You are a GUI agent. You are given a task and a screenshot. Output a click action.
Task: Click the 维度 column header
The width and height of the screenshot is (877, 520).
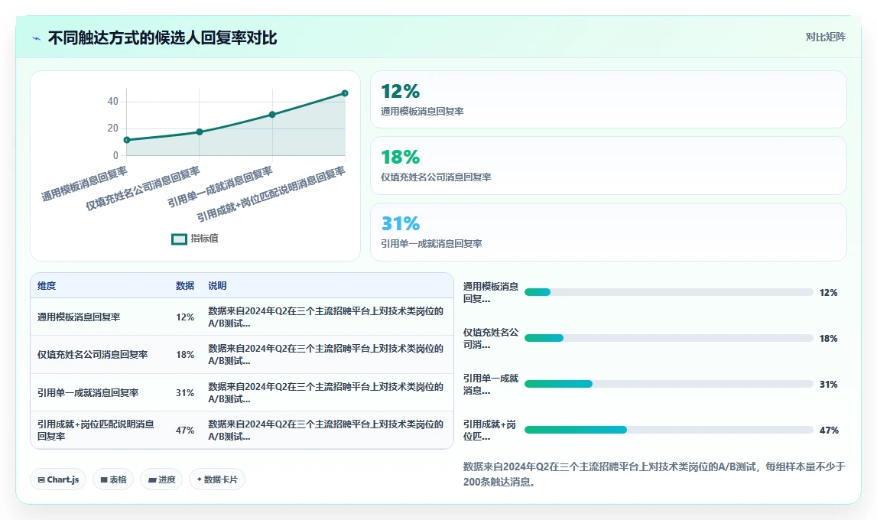tap(47, 286)
